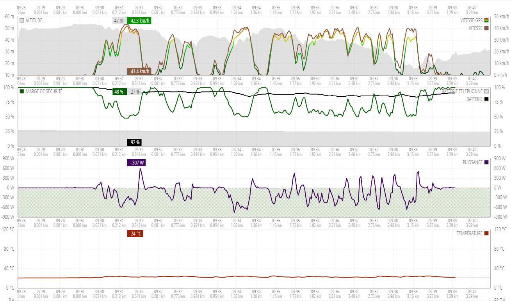Click the power spike peak near 09:31
511x301 pixels.
(x=140, y=168)
